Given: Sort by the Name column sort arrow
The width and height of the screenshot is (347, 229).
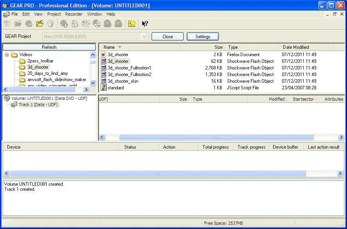Looking at the screenshot, I should tap(120, 47).
